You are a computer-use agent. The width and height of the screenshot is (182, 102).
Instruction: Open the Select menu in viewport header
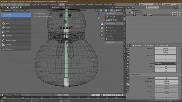22,10
